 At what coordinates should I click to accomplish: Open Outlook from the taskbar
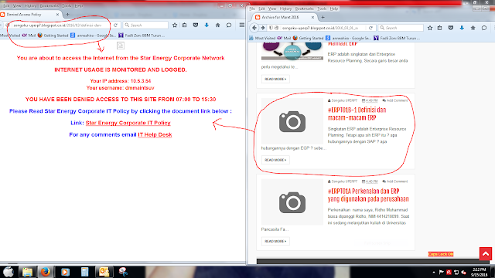point(104,272)
